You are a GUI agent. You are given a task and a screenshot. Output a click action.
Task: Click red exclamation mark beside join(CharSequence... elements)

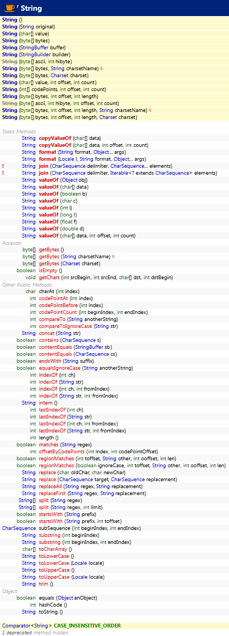click(x=3, y=166)
